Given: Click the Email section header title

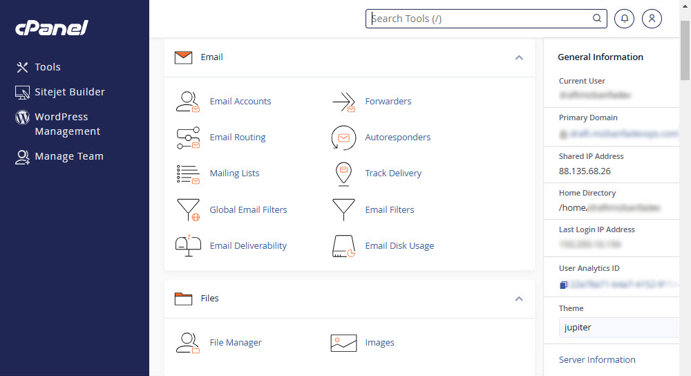Looking at the screenshot, I should coord(211,57).
